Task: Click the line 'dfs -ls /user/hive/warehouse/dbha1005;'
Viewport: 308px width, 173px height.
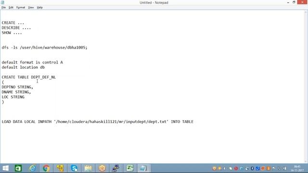Action: (44, 48)
